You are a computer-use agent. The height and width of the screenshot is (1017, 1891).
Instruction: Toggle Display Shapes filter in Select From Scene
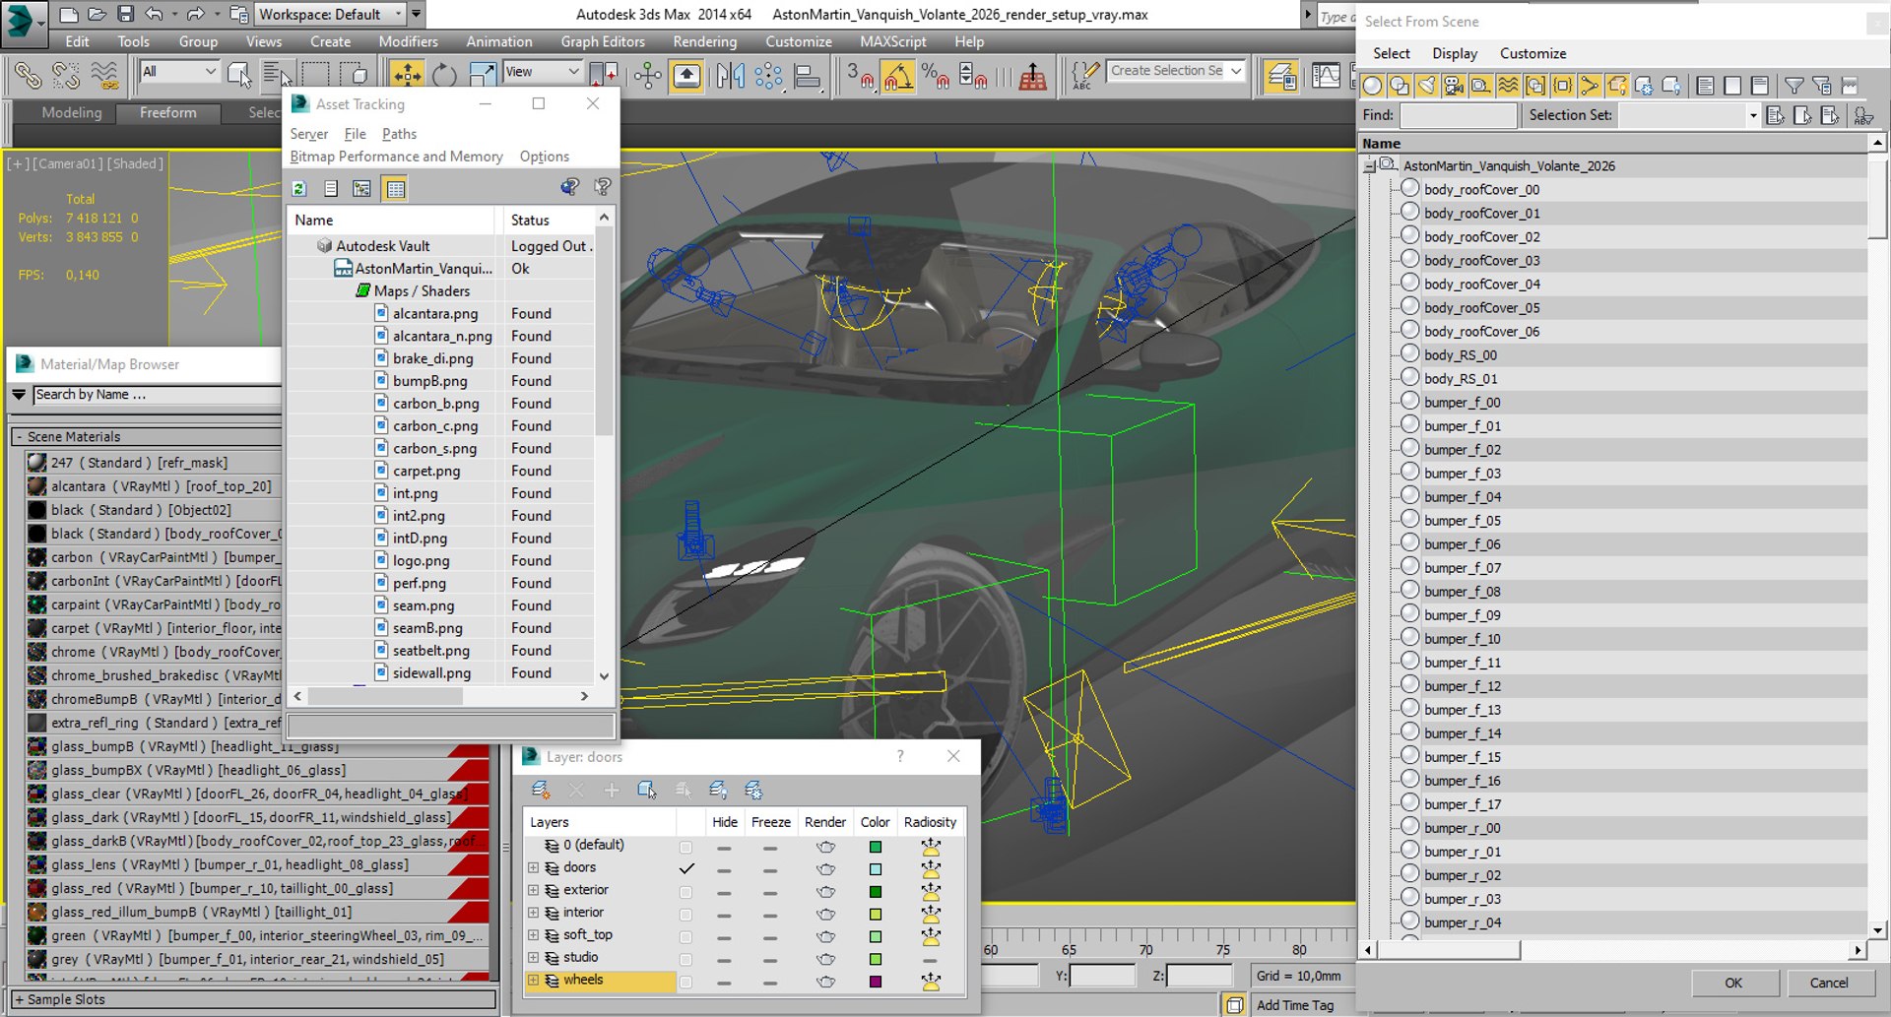click(1400, 86)
